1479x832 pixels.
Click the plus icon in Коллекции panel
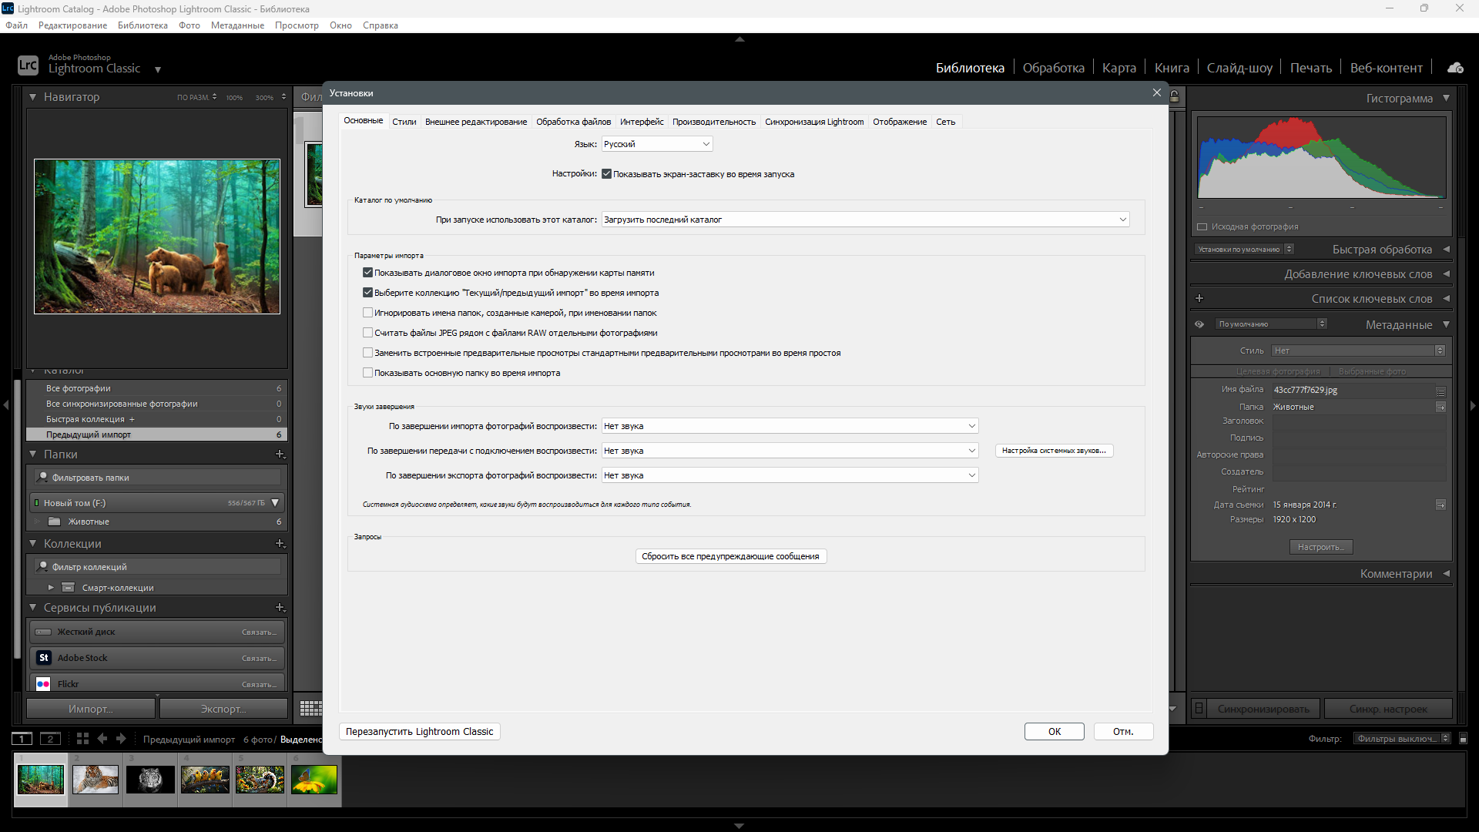click(280, 544)
